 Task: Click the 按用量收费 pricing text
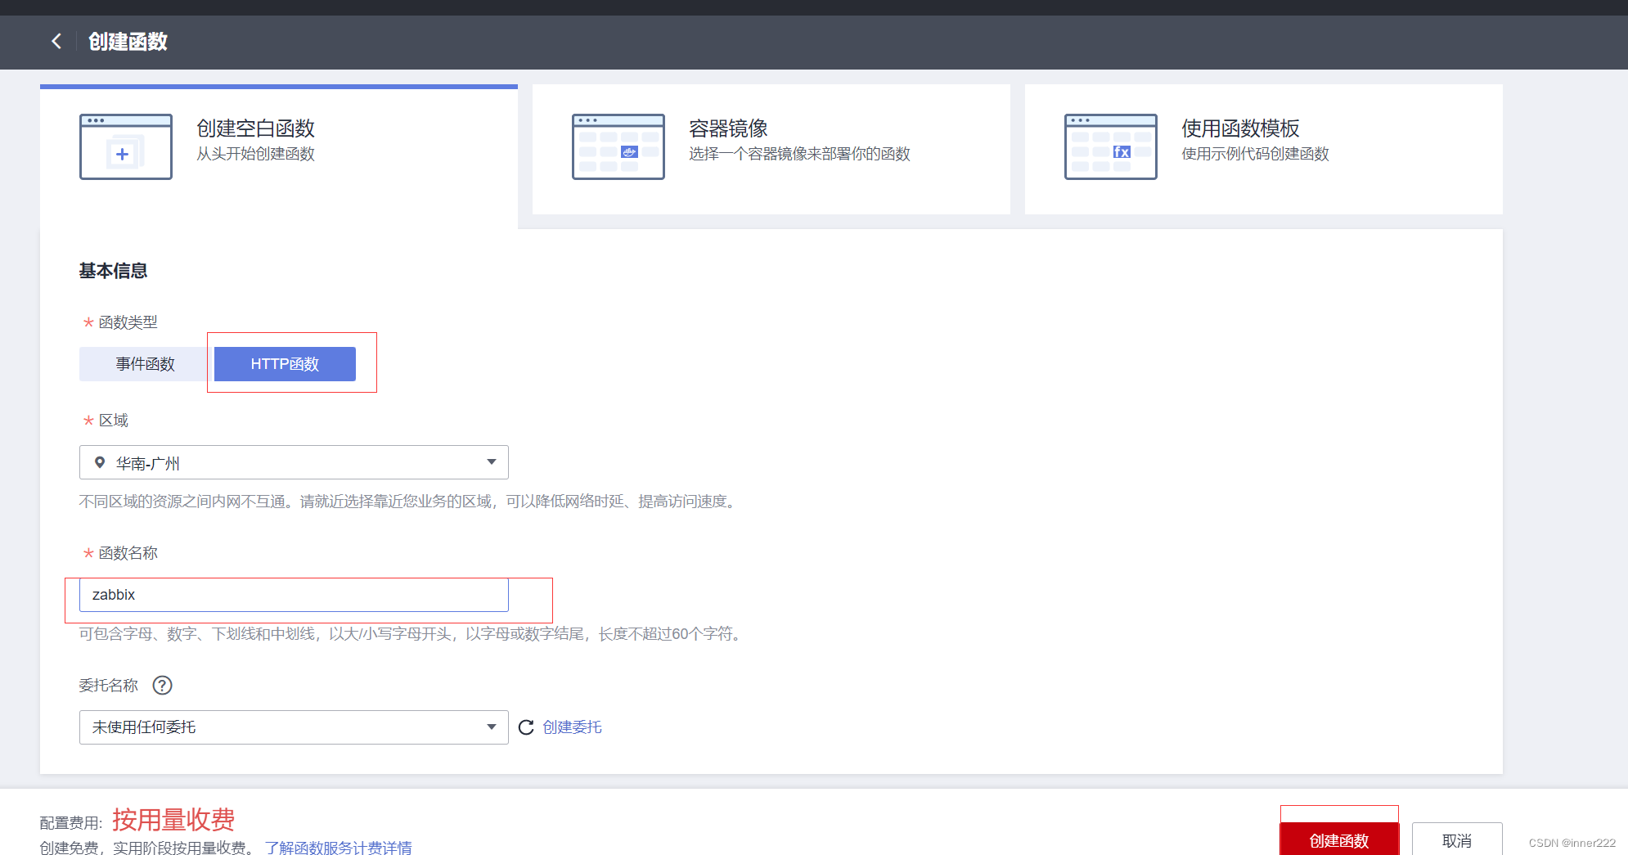coord(173,819)
